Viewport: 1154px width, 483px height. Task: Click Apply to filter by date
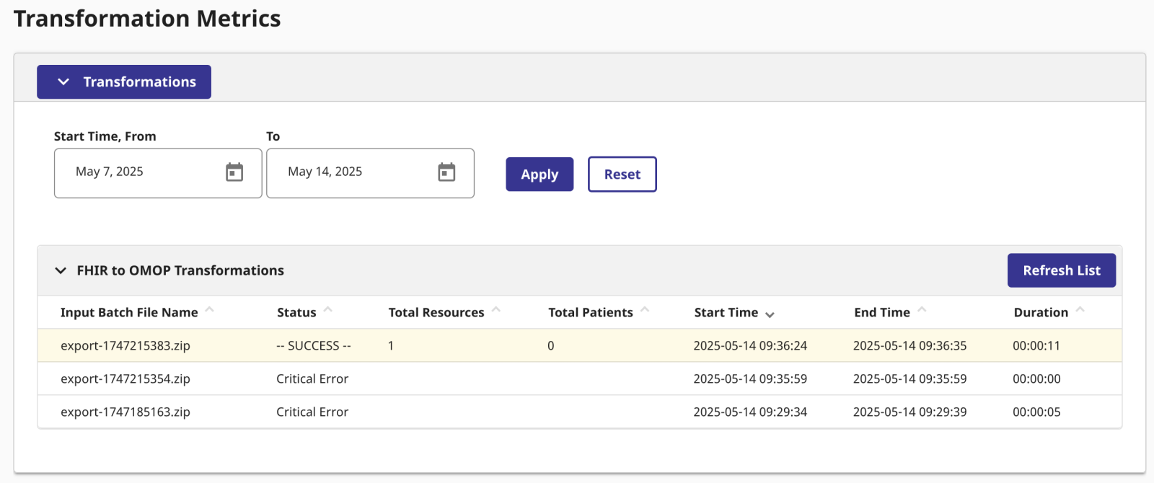[539, 174]
